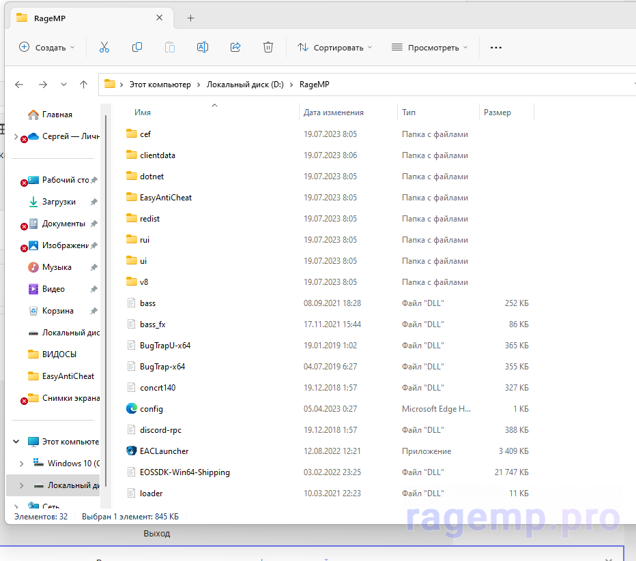The width and height of the screenshot is (636, 561).
Task: Open the EasyAntiCheat folder in file list
Action: (165, 198)
